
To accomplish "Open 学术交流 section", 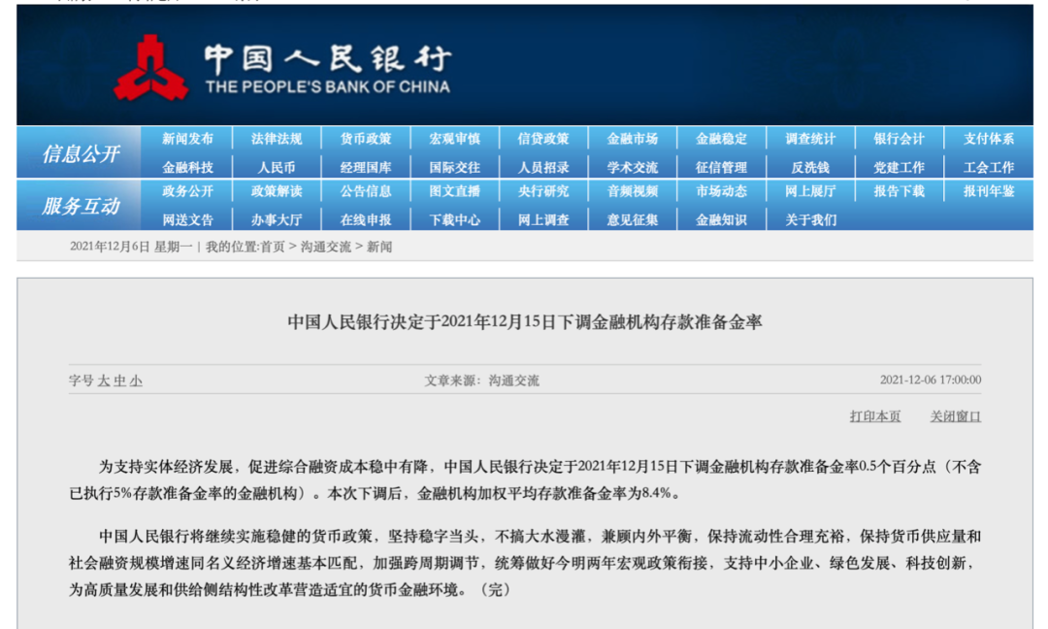I will 633,168.
